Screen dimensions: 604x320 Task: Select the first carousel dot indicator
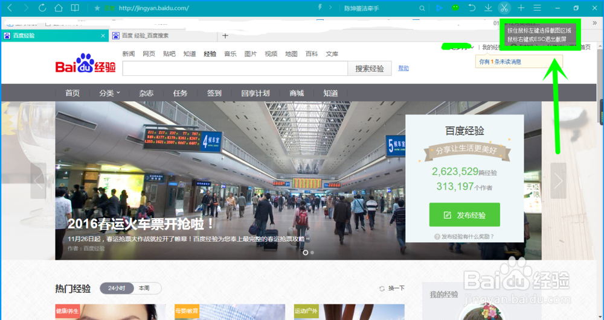pyautogui.click(x=306, y=253)
